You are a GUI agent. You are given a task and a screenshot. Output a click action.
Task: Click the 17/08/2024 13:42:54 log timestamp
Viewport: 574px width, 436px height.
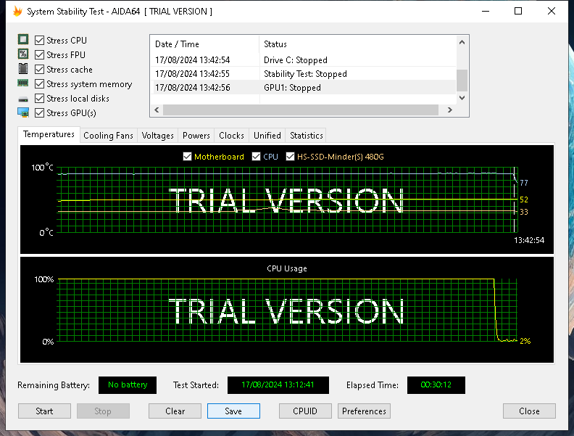coord(193,59)
